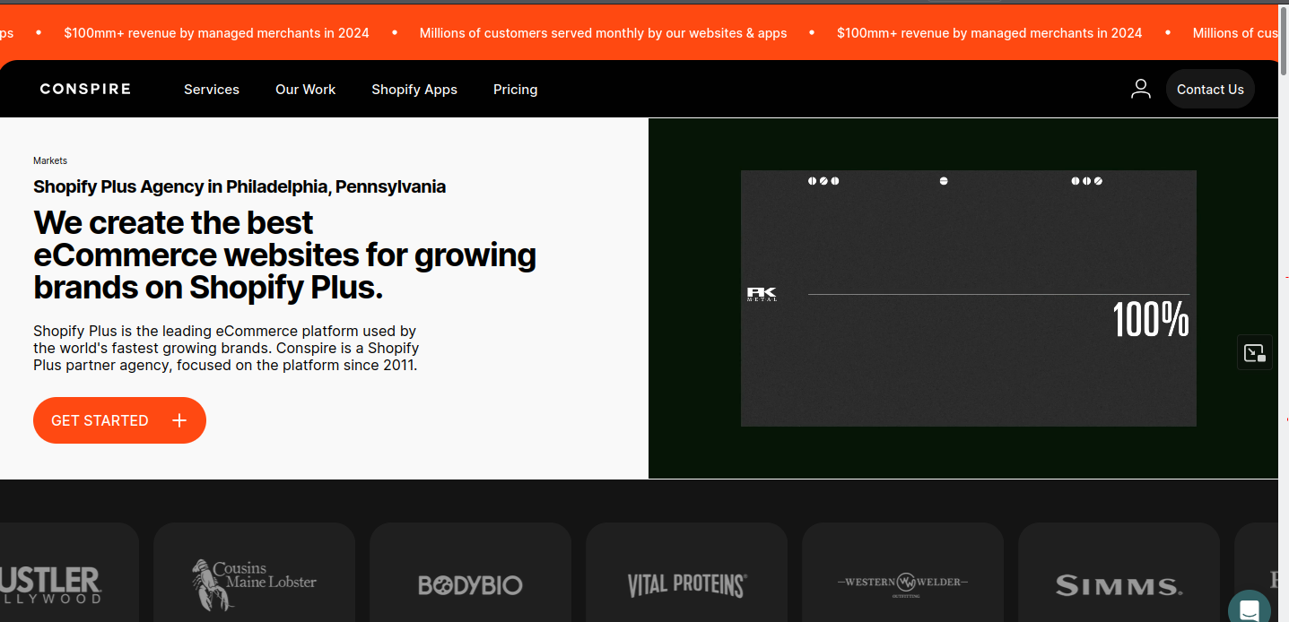Image resolution: width=1289 pixels, height=622 pixels.
Task: Select the Vital Proteins logo
Action: 686,585
